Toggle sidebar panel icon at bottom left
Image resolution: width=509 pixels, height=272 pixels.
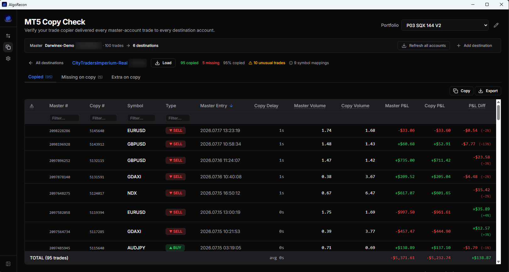pyautogui.click(x=8, y=264)
